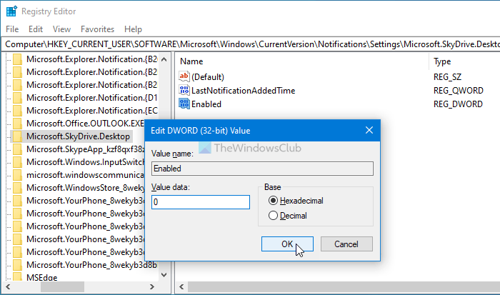Select the Microsoft.SkypeApp_kzf8qxf38z key

point(85,149)
